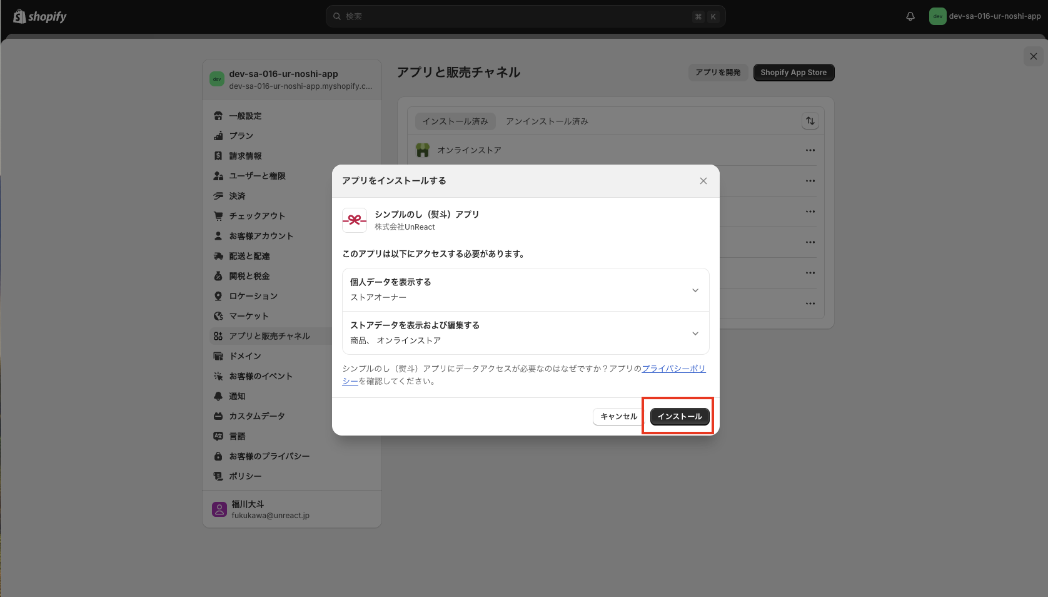Click the domain icon beside ドメイン

point(218,356)
